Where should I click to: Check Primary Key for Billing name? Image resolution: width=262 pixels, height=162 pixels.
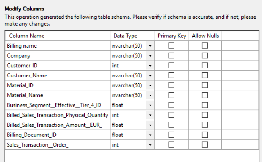[172, 46]
